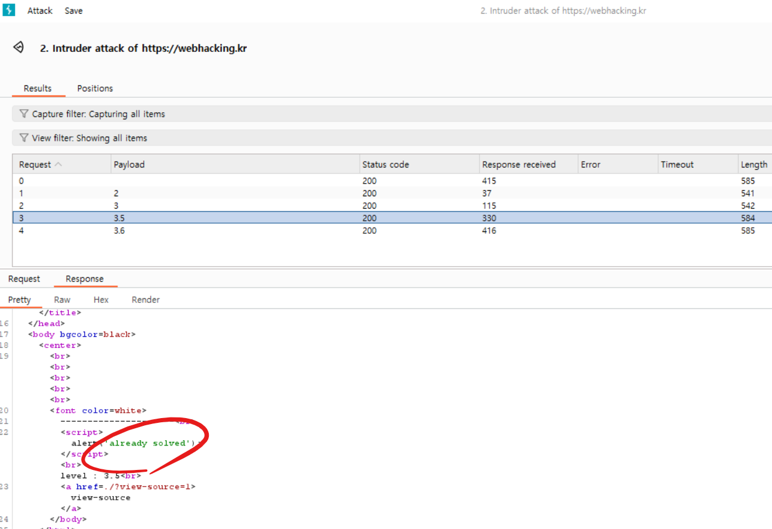The width and height of the screenshot is (772, 529).
Task: Click the closing center-level </body> tag line
Action: pos(68,519)
